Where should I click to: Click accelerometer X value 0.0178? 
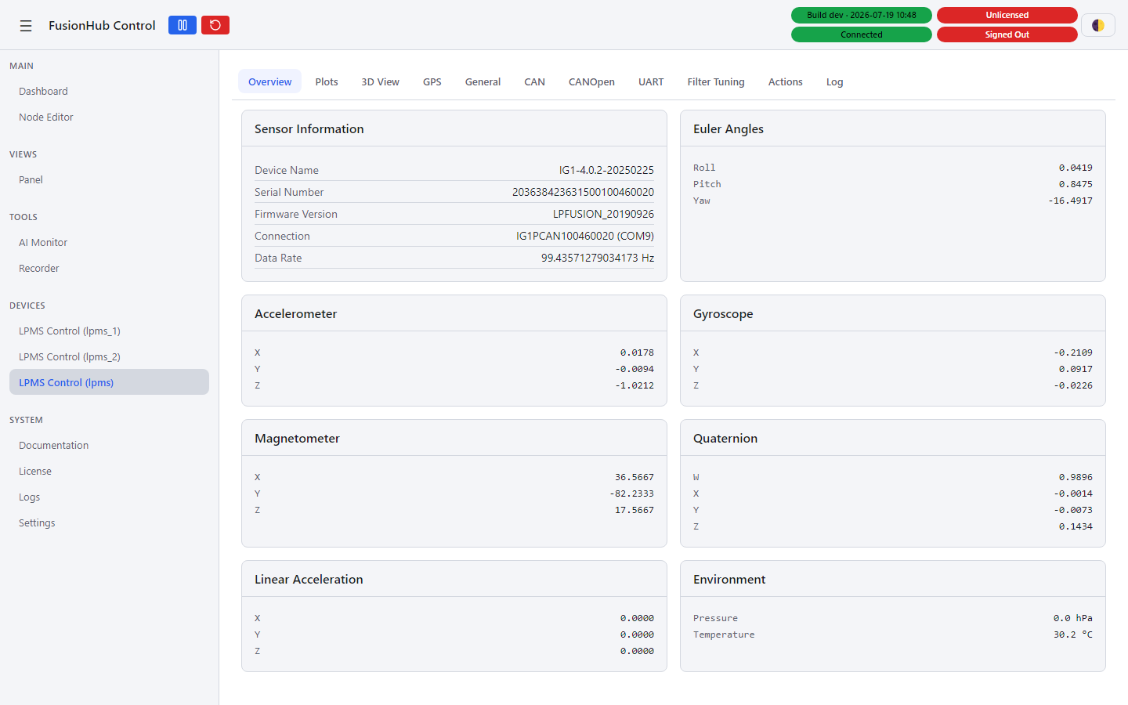pyautogui.click(x=637, y=352)
